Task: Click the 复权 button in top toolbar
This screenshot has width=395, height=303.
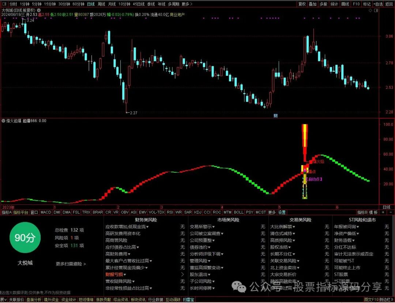Action: (x=302, y=4)
